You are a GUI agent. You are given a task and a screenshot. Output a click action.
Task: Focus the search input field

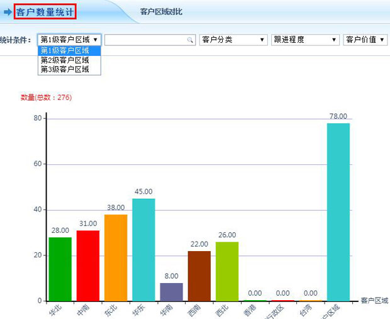150,40
